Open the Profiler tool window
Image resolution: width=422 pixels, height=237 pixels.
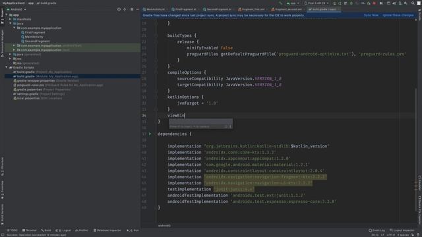click(82, 230)
